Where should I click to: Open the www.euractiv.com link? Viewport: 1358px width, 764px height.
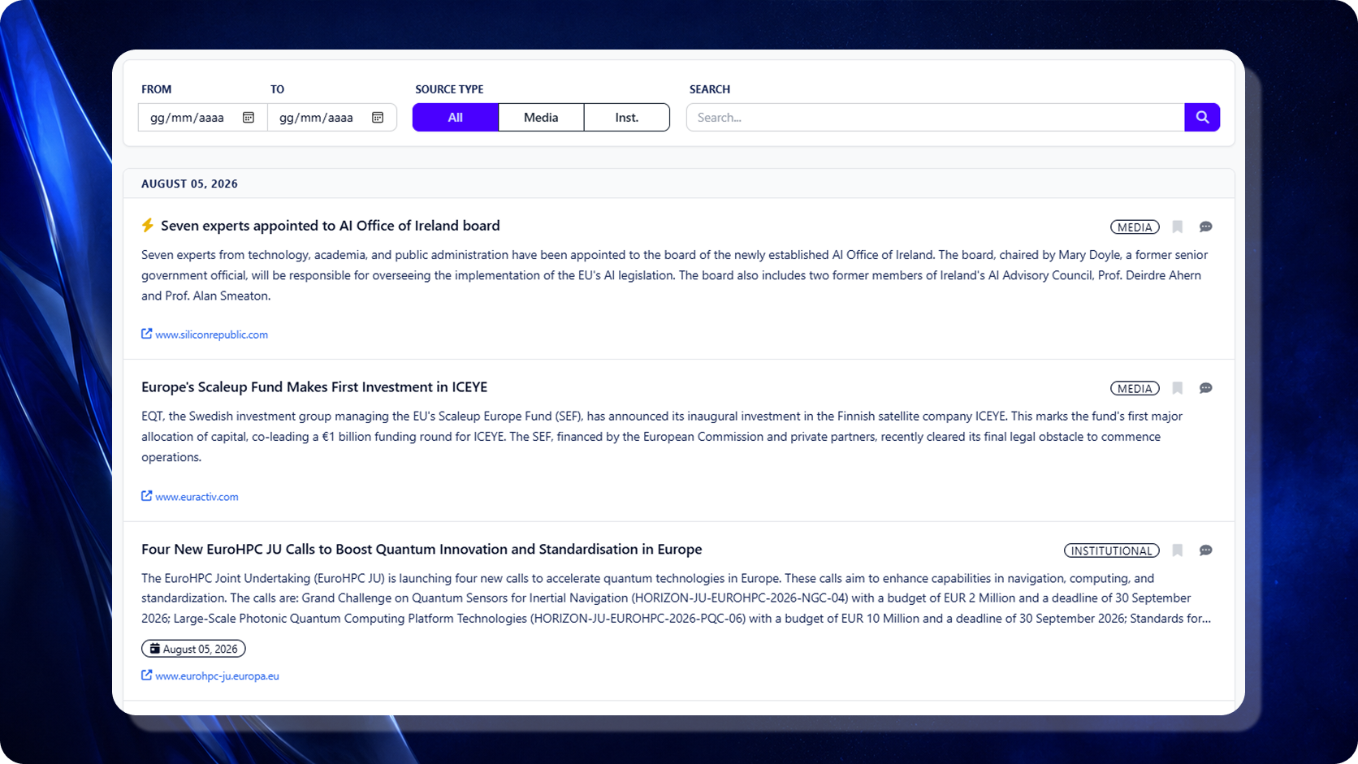pyautogui.click(x=197, y=497)
